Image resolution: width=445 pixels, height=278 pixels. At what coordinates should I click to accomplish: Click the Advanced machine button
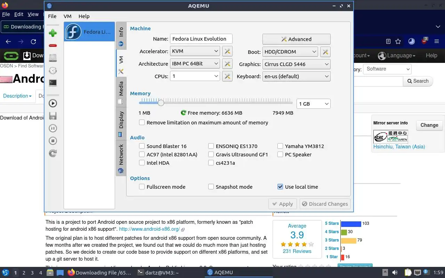(296, 39)
